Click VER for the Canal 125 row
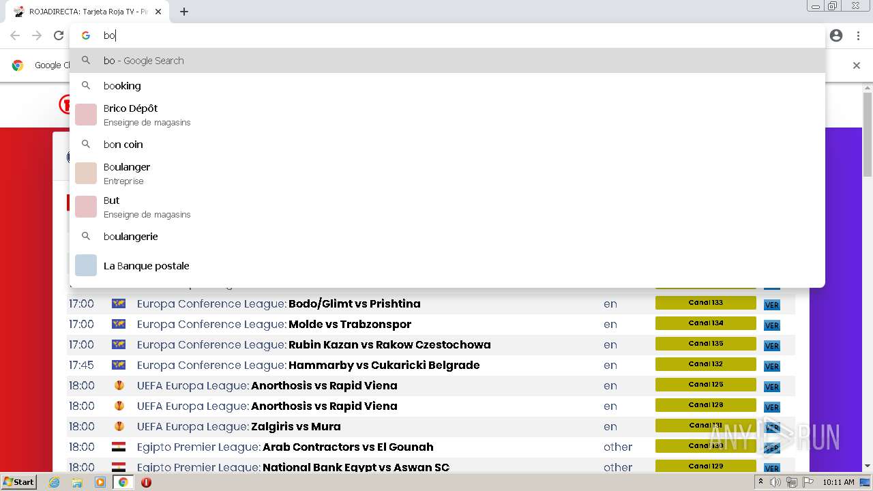The image size is (873, 491). pyautogui.click(x=771, y=387)
